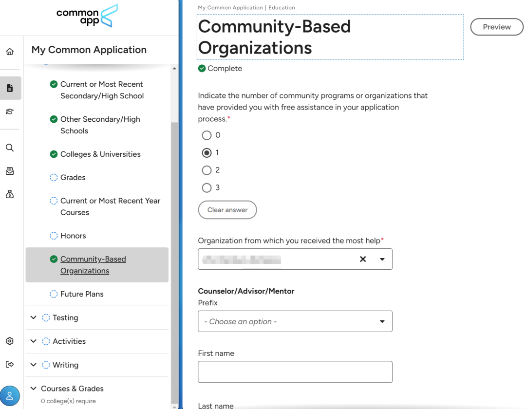
Task: Expand the Courses & Grades section chevron
Action: click(x=33, y=389)
